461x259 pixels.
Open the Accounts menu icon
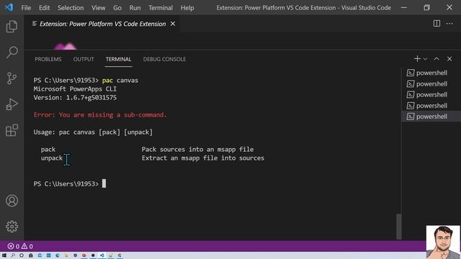pos(12,201)
